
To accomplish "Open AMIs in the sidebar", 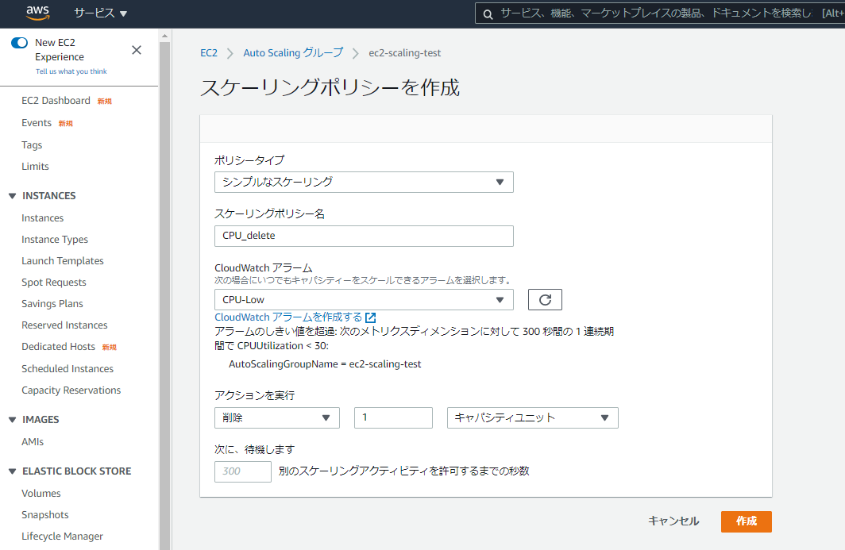I will [33, 442].
